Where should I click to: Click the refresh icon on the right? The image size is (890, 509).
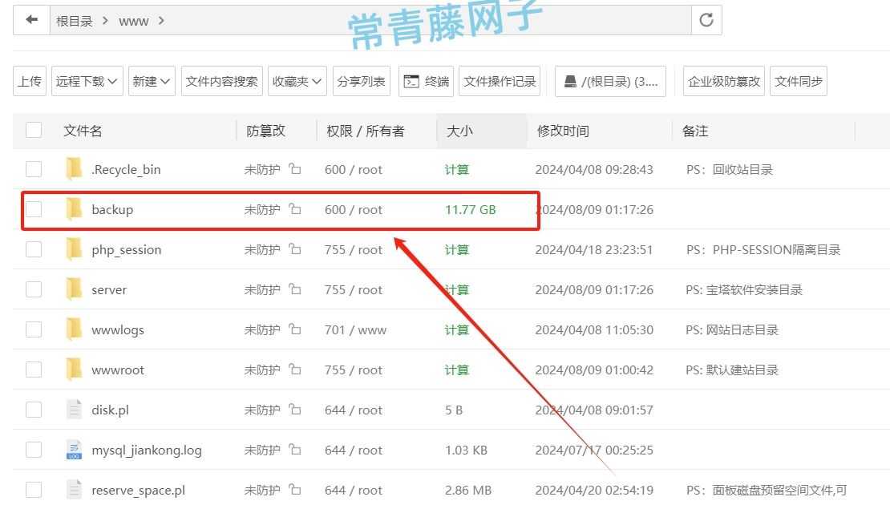pos(706,20)
